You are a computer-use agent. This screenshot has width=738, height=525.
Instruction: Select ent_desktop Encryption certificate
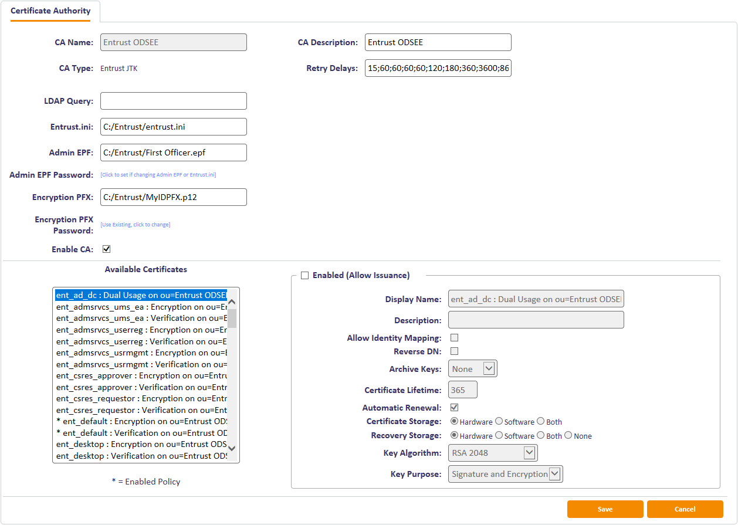pyautogui.click(x=141, y=444)
